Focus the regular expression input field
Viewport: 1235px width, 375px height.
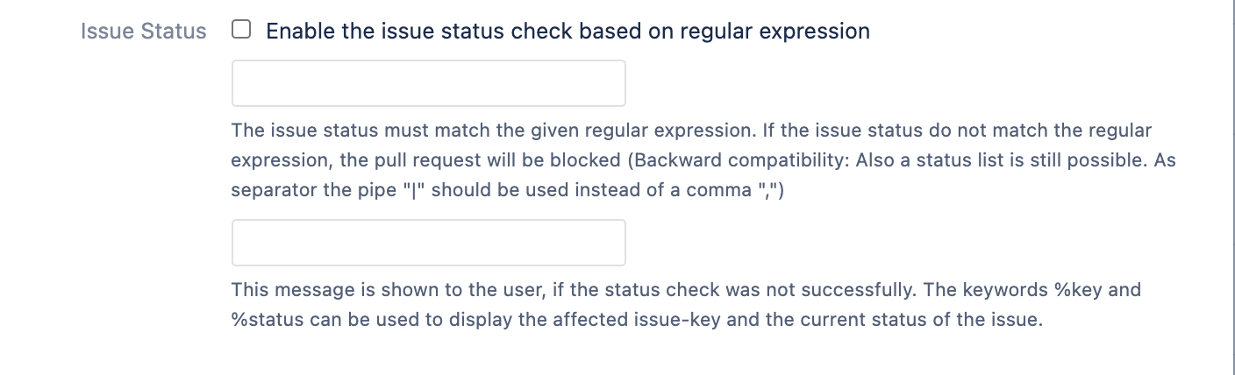tap(428, 83)
